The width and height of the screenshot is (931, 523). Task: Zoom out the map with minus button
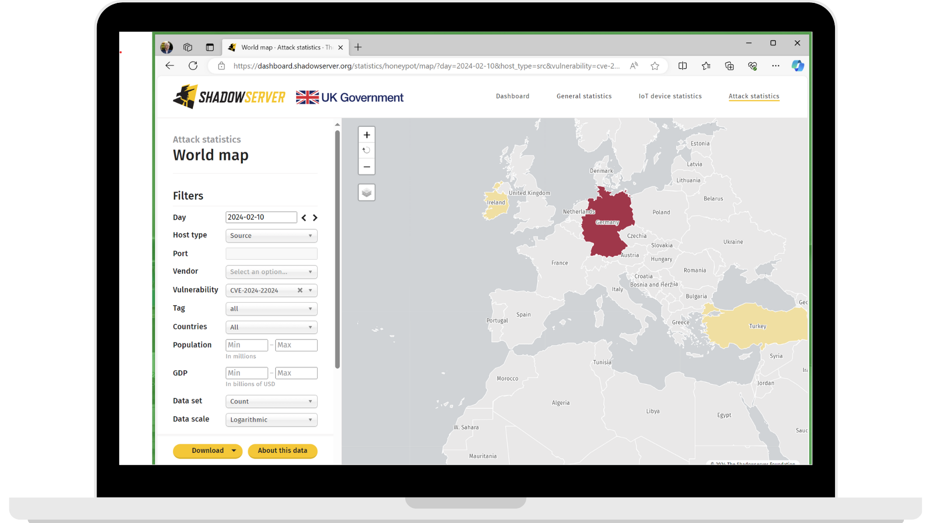click(367, 167)
